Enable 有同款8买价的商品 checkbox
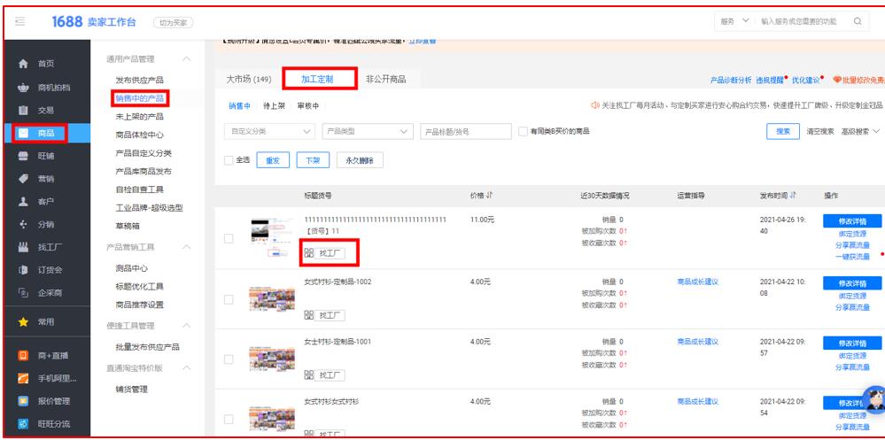 tap(522, 132)
